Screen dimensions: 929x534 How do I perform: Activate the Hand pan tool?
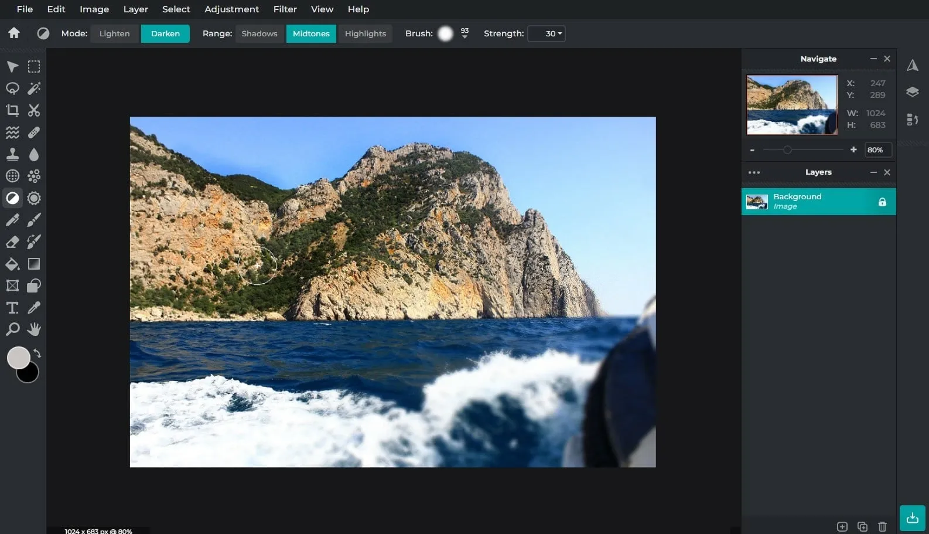click(34, 329)
